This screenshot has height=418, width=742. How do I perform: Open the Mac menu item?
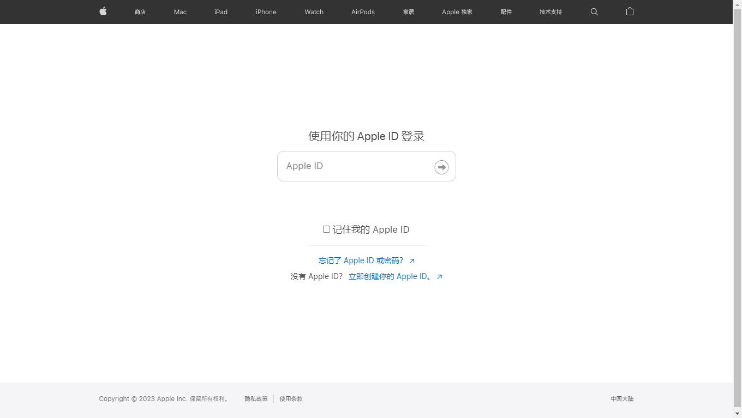click(180, 12)
